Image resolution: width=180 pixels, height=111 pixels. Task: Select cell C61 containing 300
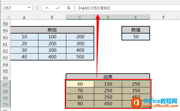[x=80, y=43]
